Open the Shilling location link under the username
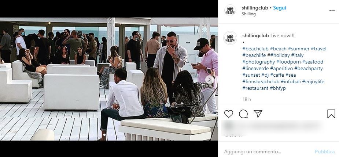This screenshot has width=339, height=157. click(x=248, y=14)
